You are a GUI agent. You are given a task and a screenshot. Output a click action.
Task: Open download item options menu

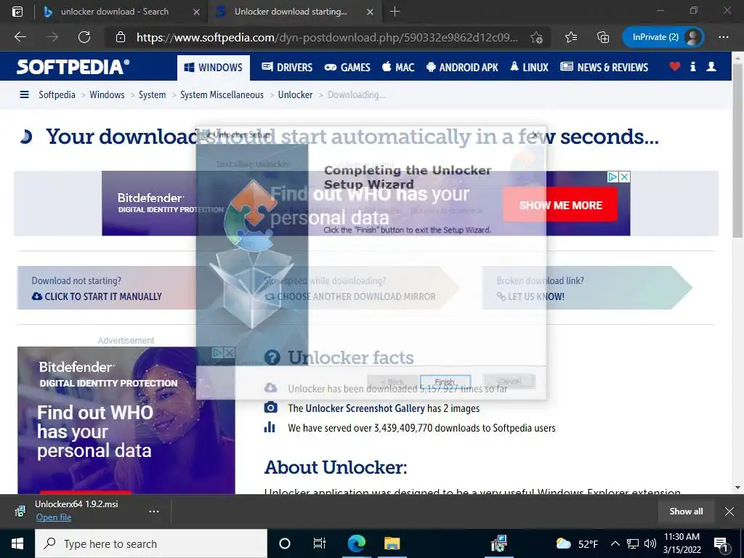click(x=154, y=511)
